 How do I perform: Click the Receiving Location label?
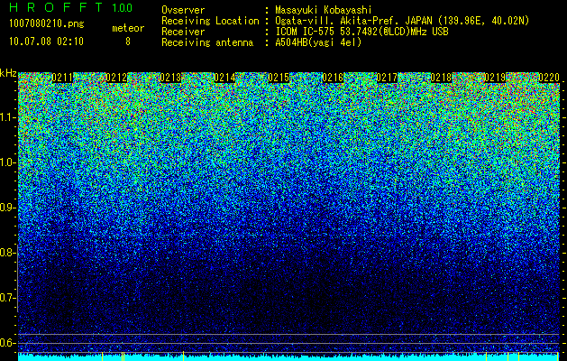(x=210, y=21)
